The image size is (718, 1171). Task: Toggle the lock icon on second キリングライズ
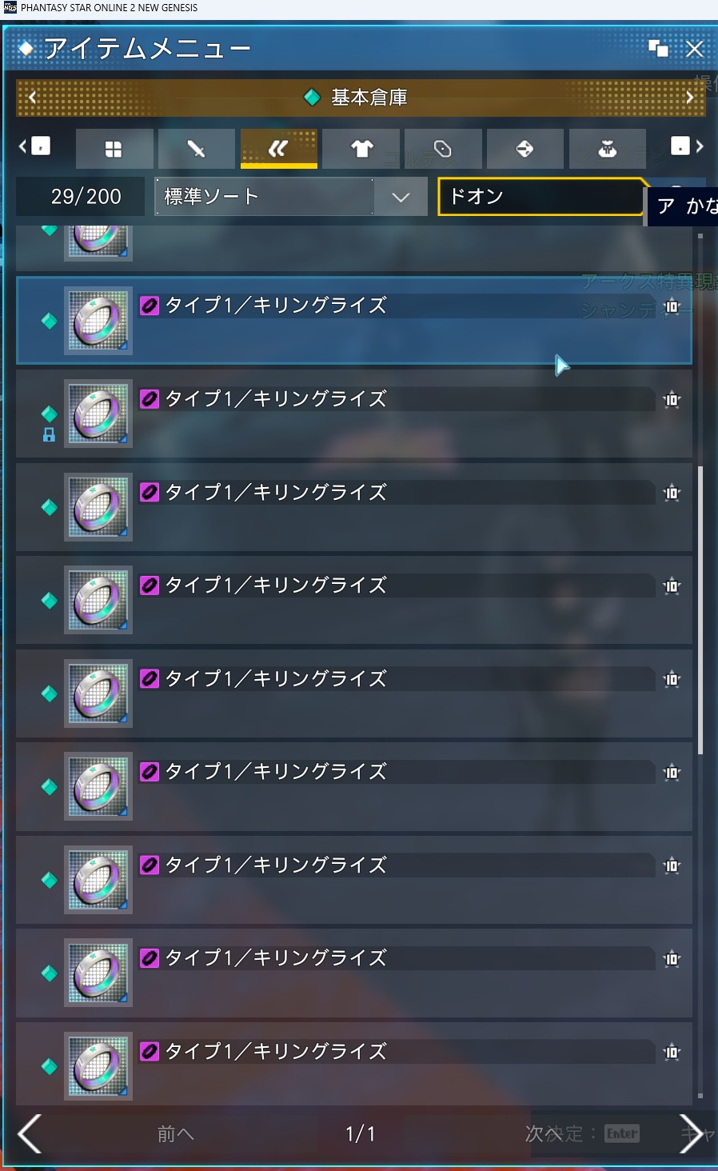click(49, 434)
